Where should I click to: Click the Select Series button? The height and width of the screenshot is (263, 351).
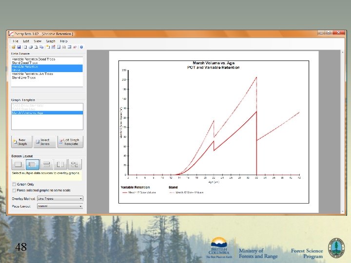click(x=44, y=142)
